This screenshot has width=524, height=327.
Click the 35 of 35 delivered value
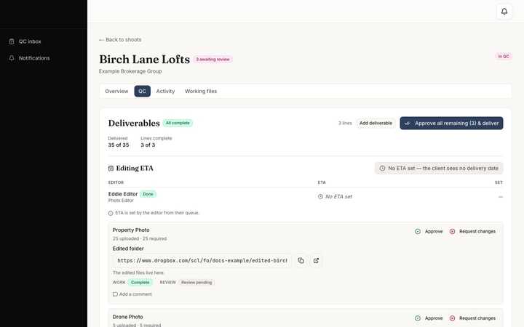119,145
